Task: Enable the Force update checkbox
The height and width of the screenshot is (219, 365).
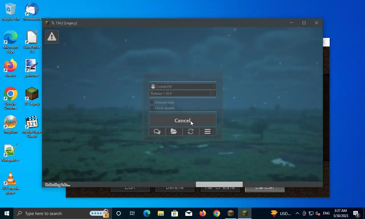Action: (152, 108)
